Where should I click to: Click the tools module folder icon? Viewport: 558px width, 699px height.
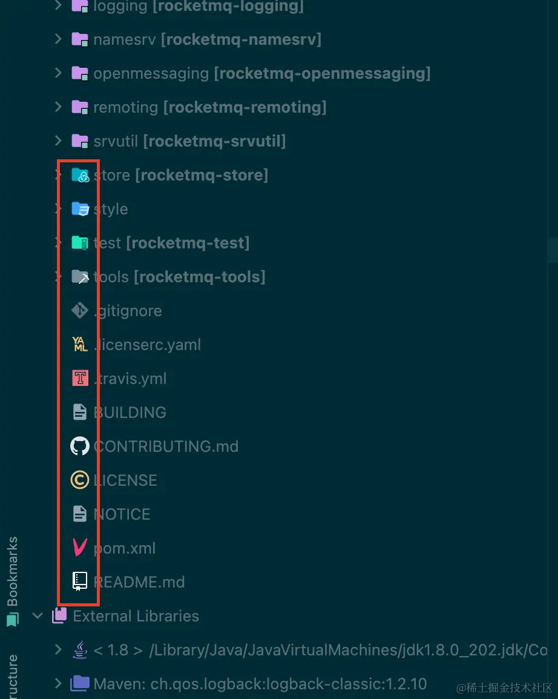pos(80,277)
